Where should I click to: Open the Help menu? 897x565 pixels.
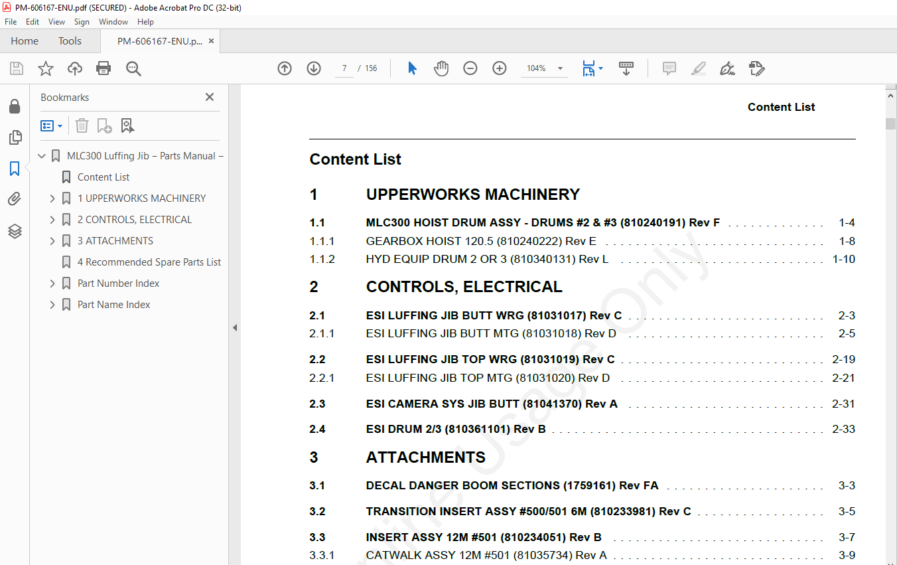(146, 22)
